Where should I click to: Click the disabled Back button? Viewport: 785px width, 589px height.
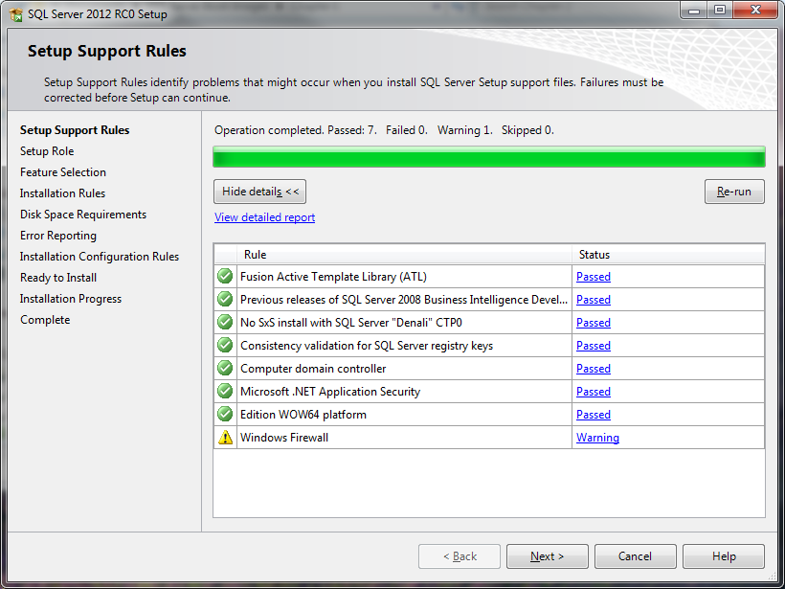460,555
